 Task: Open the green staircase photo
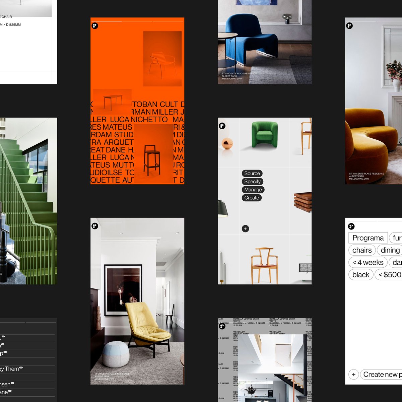pyautogui.click(x=28, y=201)
